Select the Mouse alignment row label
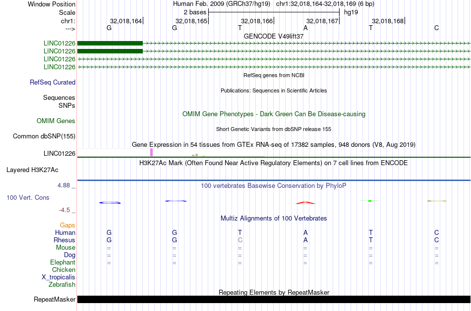The image size is (471, 311). coord(65,248)
